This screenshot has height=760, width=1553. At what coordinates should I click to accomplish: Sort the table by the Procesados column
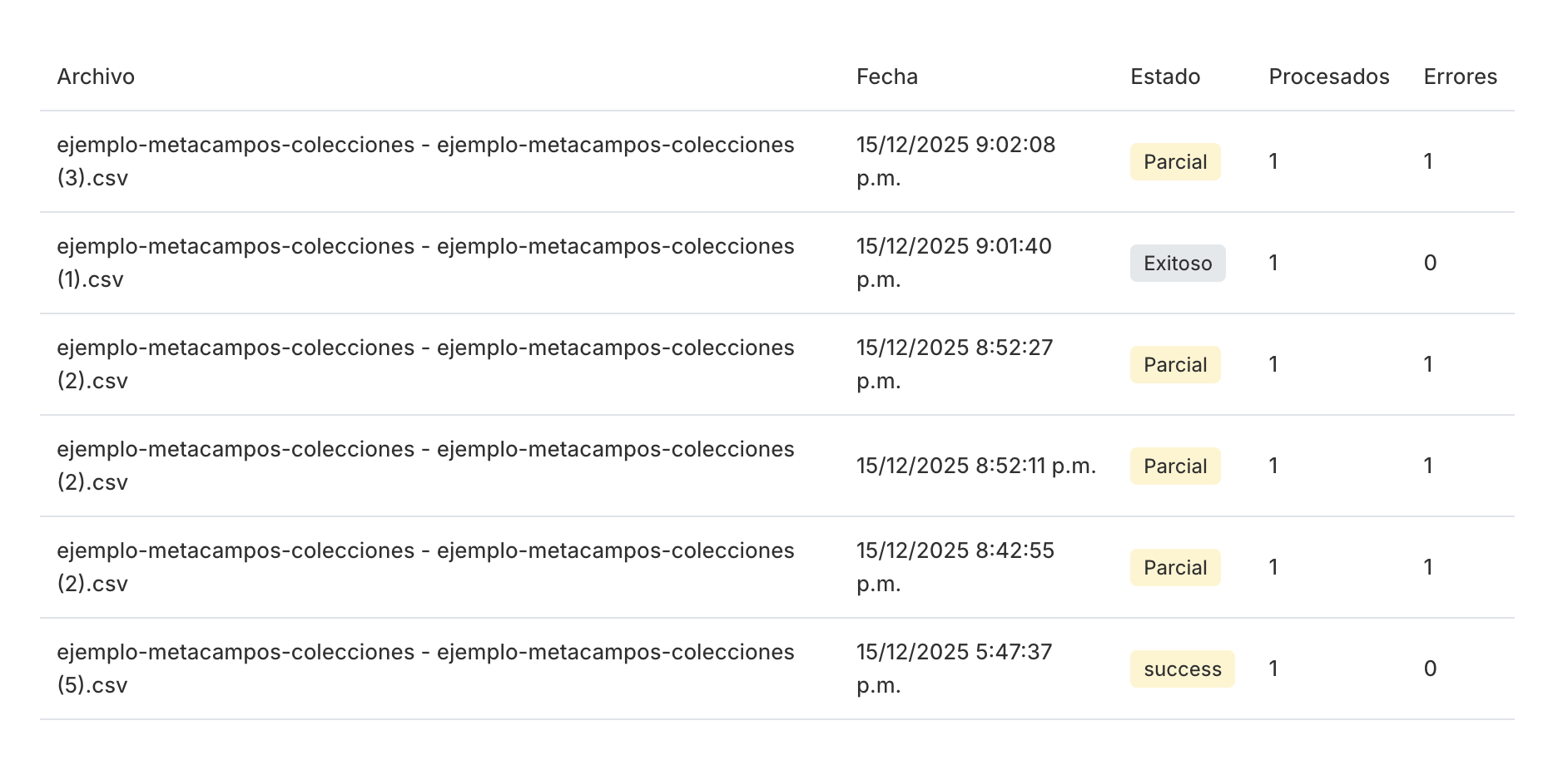(1327, 76)
